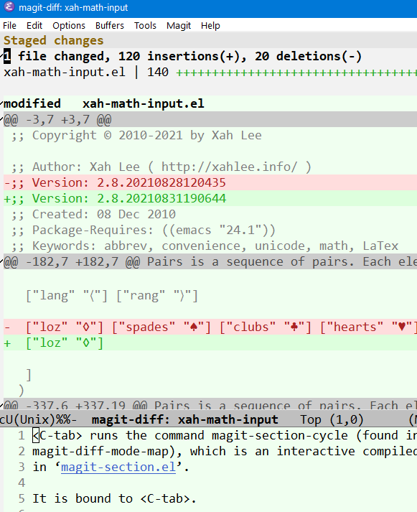Click the ["lang" "⟨"] ["rang" "⟩"] context line

coord(112,296)
